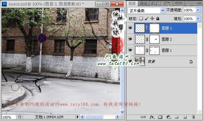
Task: Click the Photoshop Ps document icon
Action: (x=4, y=4)
